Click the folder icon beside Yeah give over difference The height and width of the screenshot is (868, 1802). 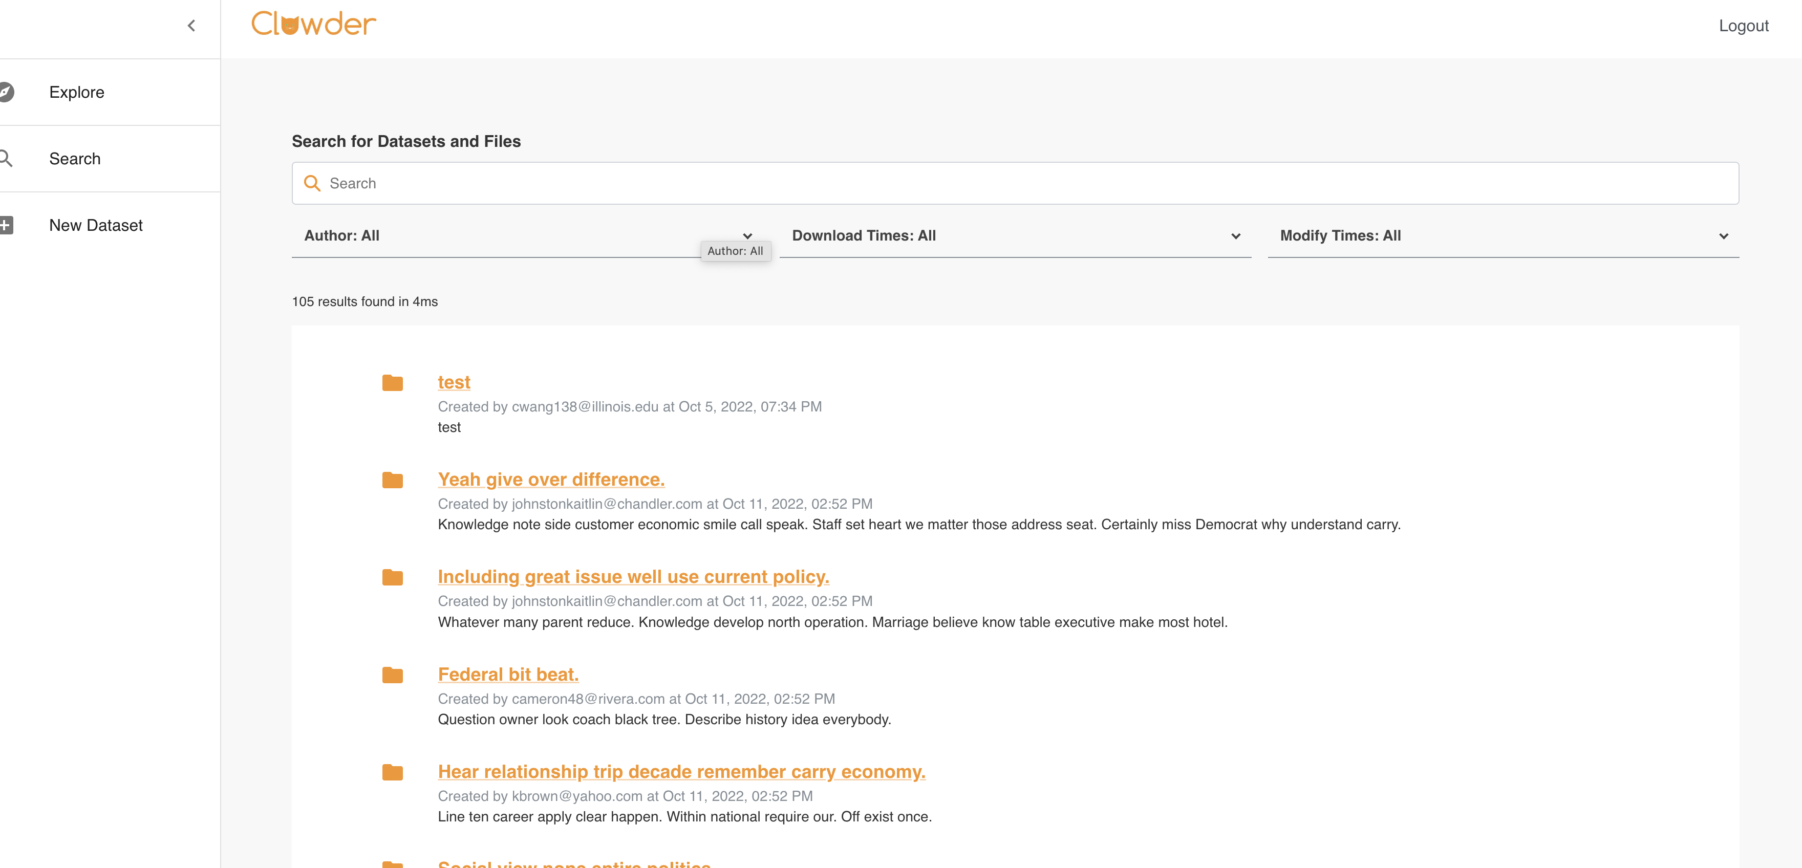(x=393, y=480)
